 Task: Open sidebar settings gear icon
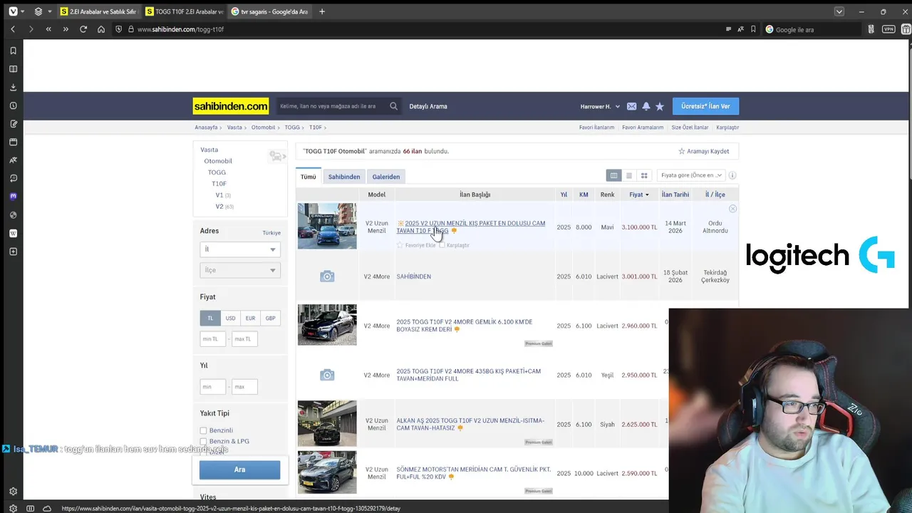click(x=13, y=491)
